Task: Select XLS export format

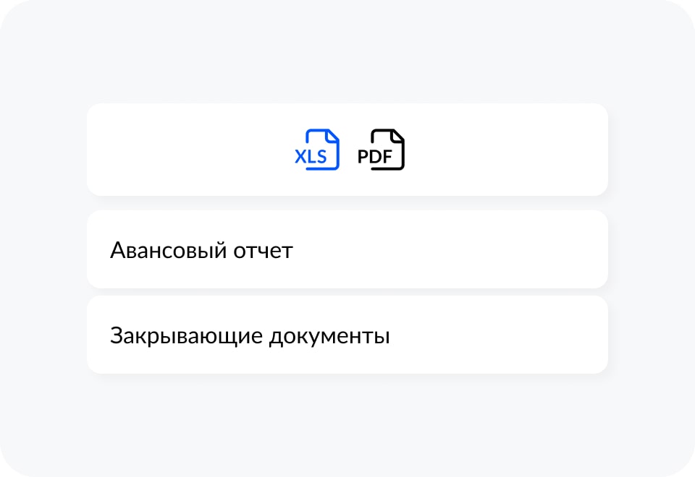Action: pos(318,150)
